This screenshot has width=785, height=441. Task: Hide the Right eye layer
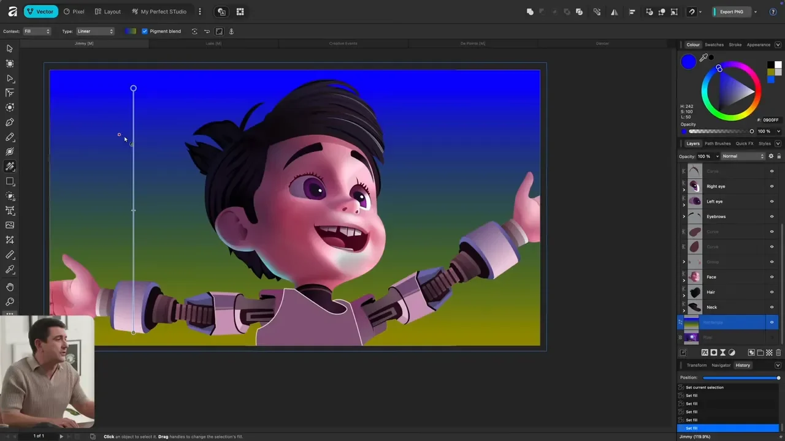[772, 186]
